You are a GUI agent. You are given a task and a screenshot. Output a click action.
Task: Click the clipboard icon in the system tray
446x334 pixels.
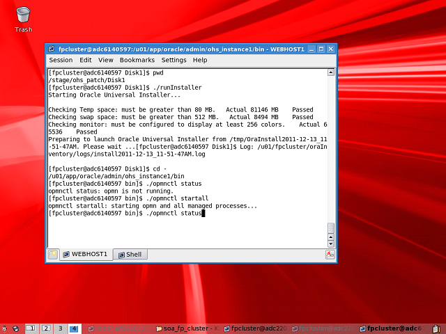point(437,329)
